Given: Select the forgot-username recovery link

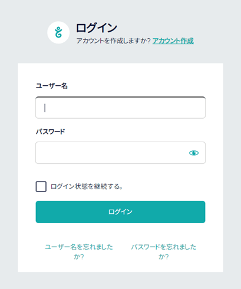Looking at the screenshot, I should [79, 251].
